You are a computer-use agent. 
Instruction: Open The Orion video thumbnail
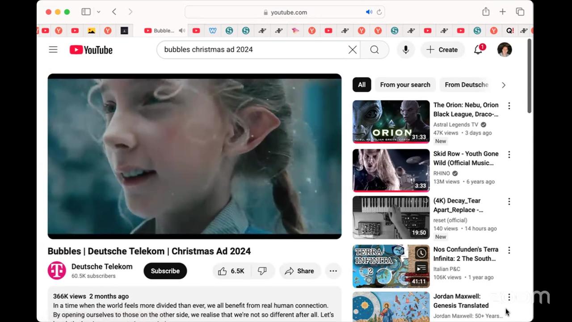(x=391, y=122)
